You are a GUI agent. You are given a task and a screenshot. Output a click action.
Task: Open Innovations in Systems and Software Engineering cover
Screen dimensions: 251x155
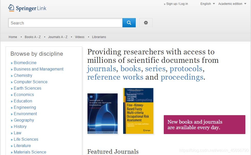pyautogui.click(x=103, y=114)
